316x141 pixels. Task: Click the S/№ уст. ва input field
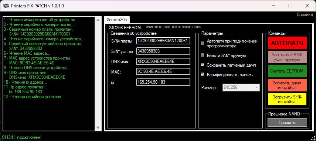click(163, 51)
